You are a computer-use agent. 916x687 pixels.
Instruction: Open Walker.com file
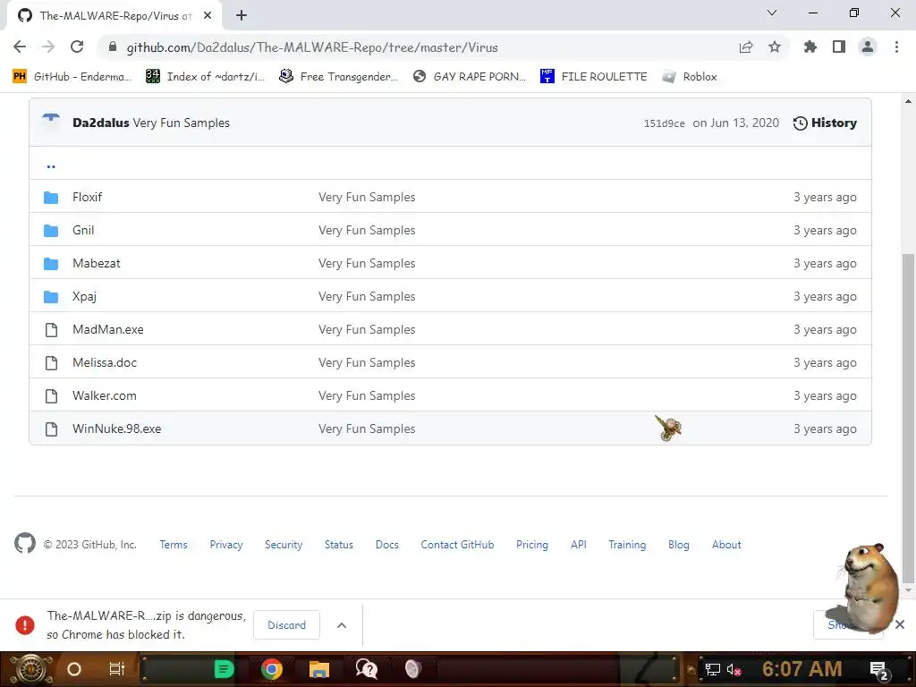[105, 395]
